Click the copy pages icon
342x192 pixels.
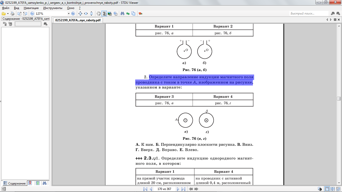[x=133, y=13]
